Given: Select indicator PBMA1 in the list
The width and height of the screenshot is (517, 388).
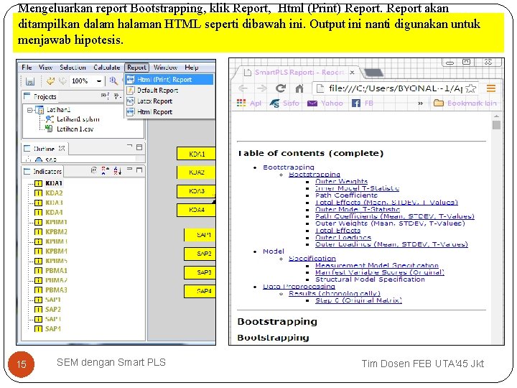Looking at the screenshot, I should pos(56,271).
